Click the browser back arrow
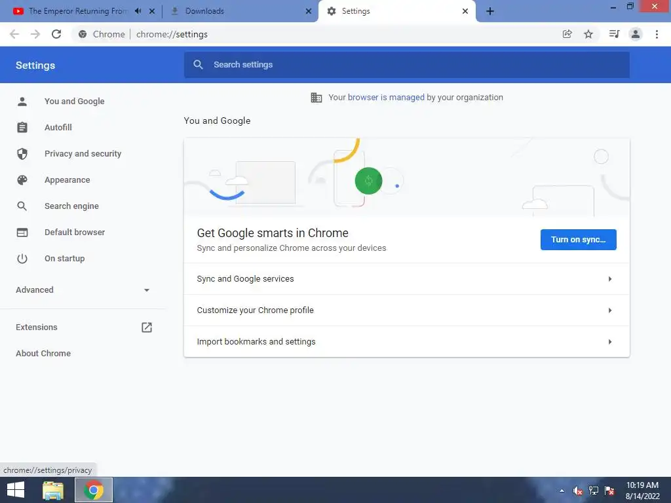This screenshot has width=671, height=503. (x=14, y=34)
